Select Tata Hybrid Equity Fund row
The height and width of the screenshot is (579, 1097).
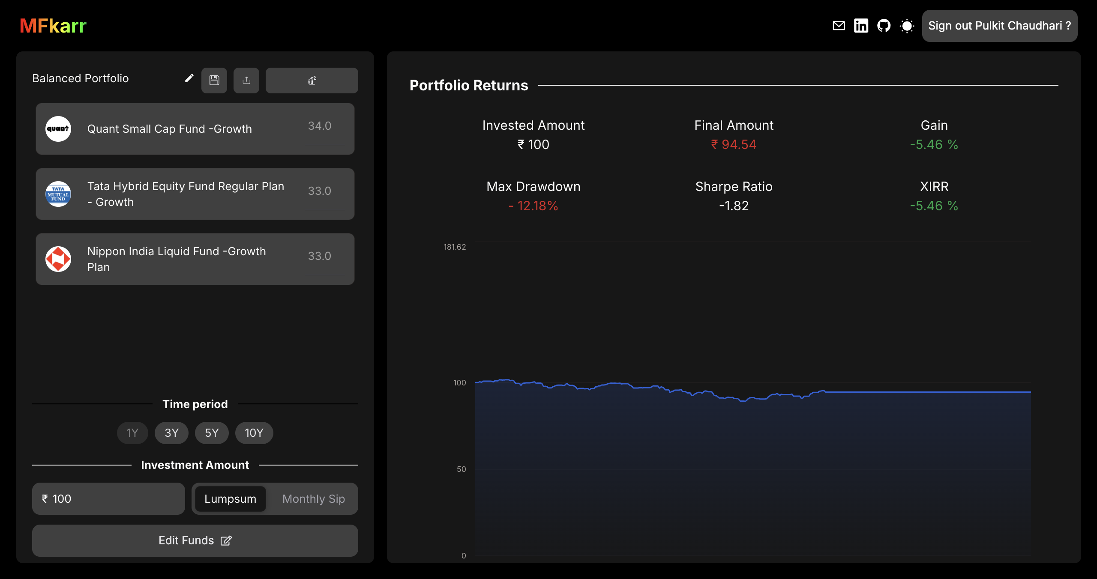(195, 194)
